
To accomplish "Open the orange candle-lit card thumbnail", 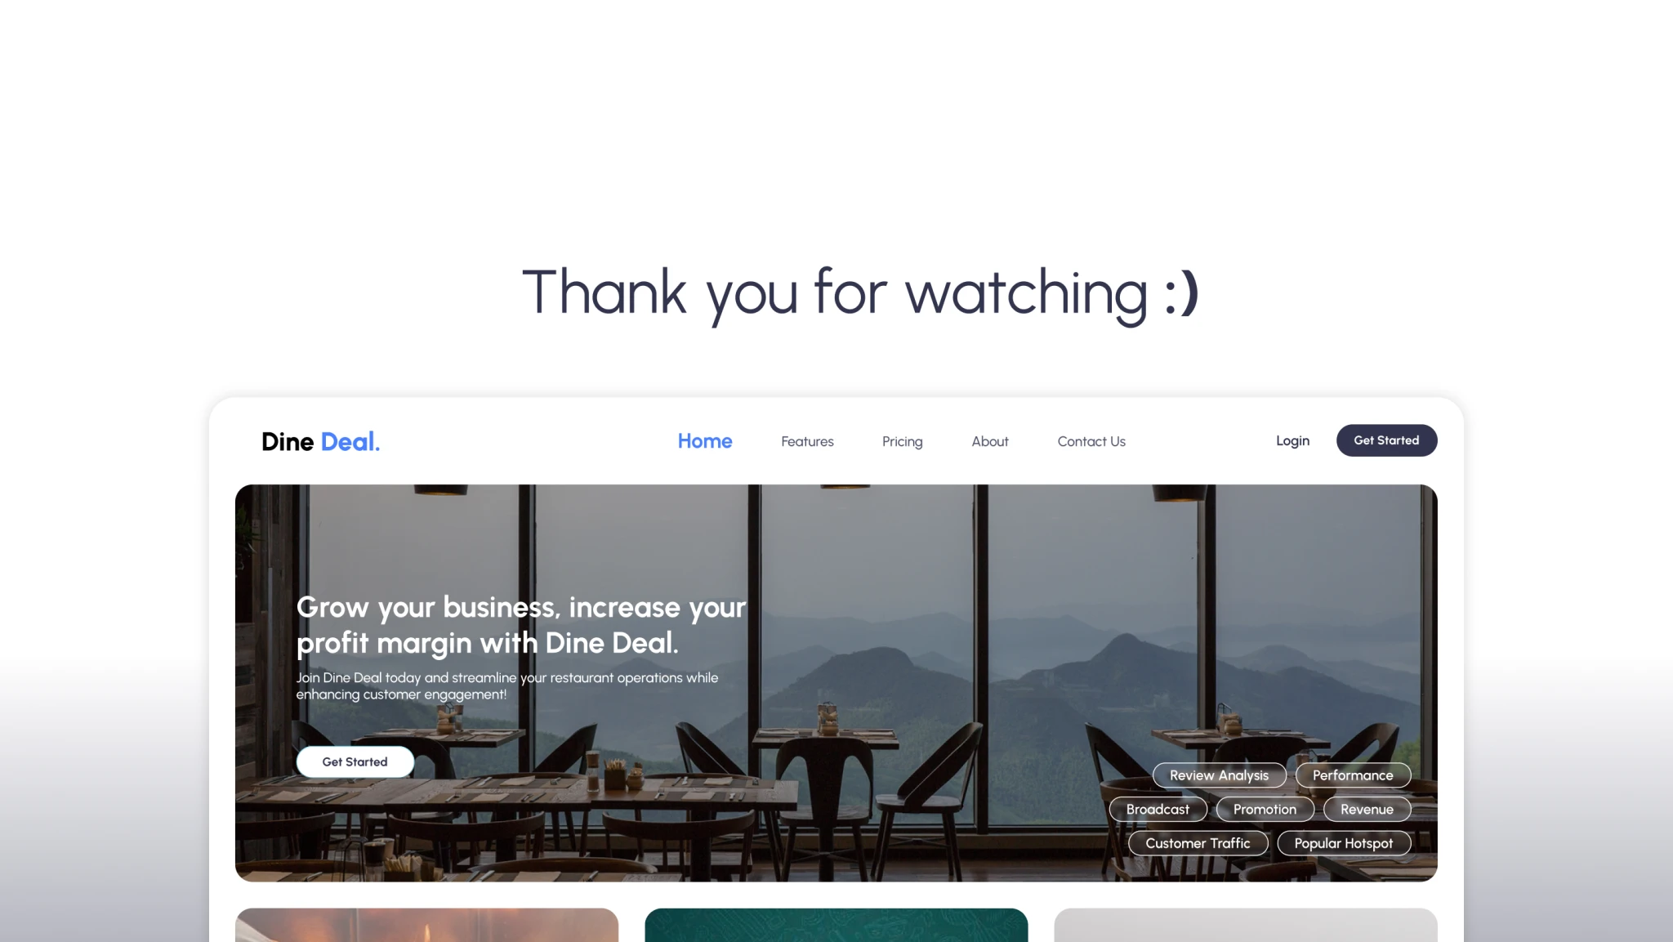I will [x=426, y=925].
